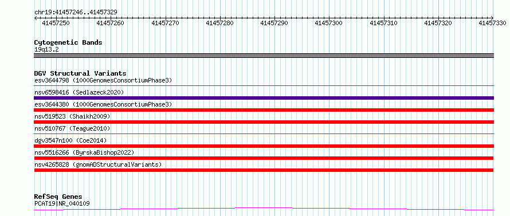Open variant nsv510767 (Teague2010) label
Viewport: 510px width, 216px height.
pyautogui.click(x=72, y=128)
